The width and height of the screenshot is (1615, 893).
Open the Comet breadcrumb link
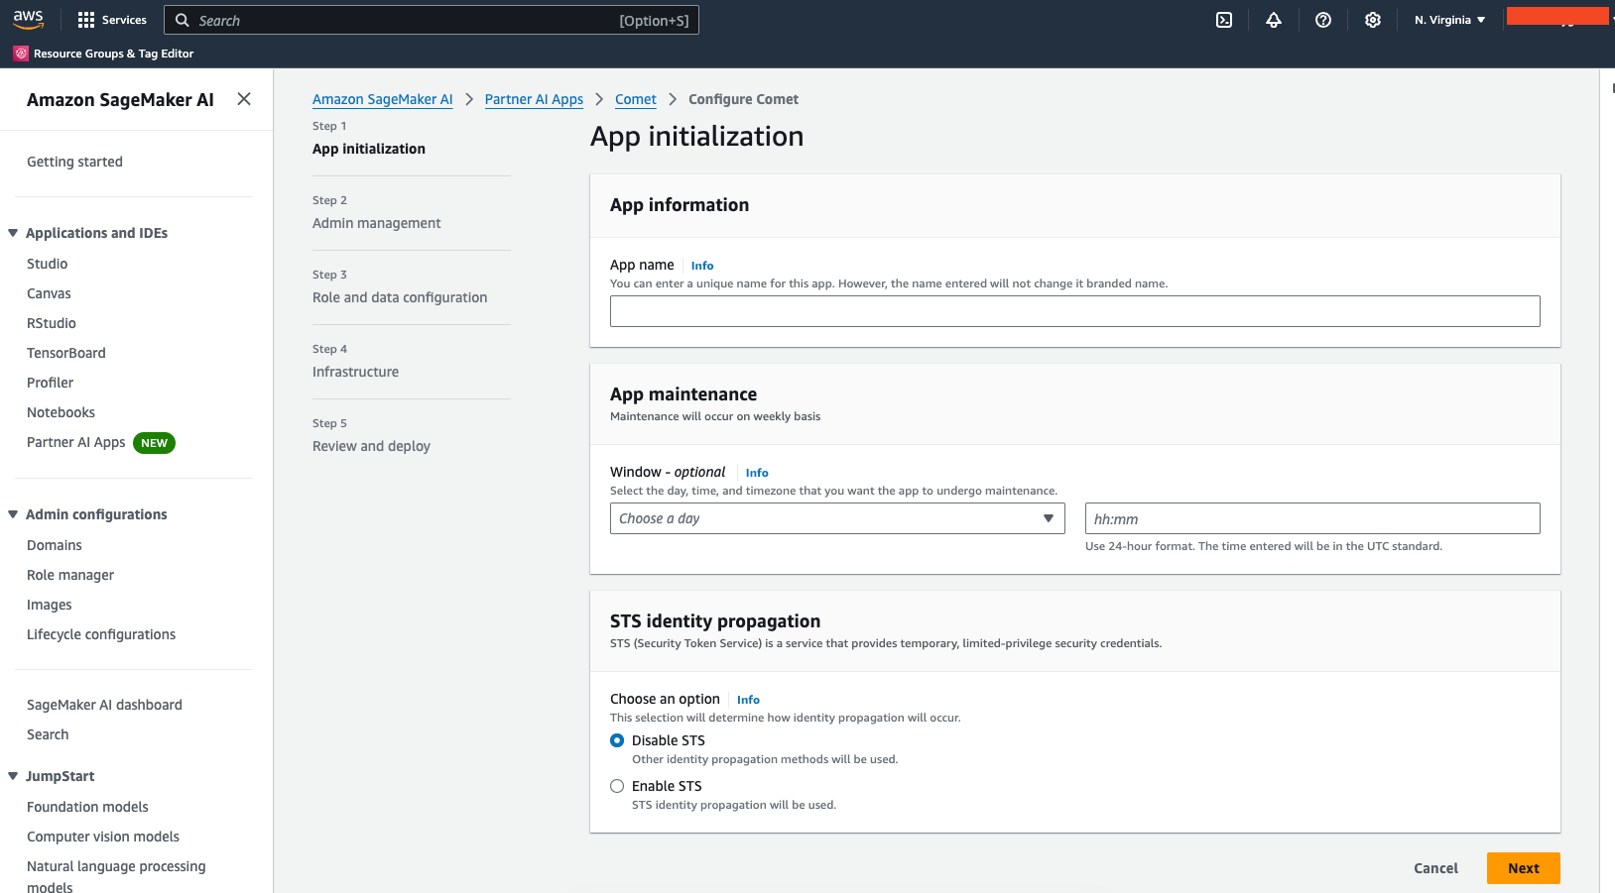[x=636, y=99]
